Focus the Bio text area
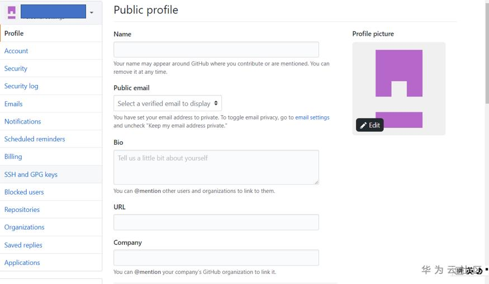 pyautogui.click(x=216, y=167)
